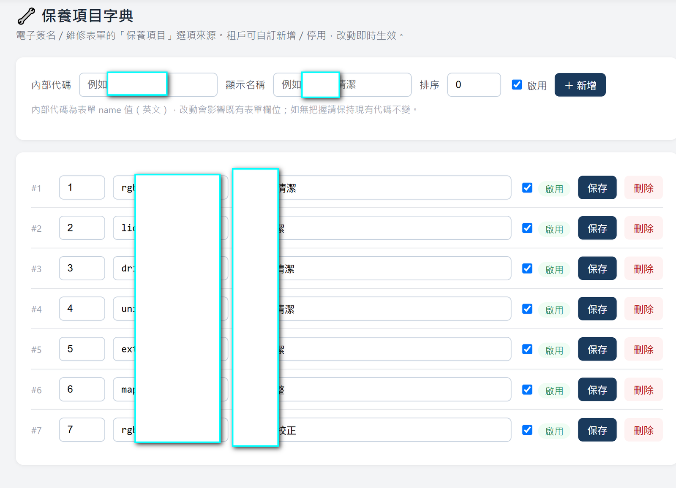Delete row #1 with 刪除 button
Viewport: 676px width, 488px height.
click(643, 188)
